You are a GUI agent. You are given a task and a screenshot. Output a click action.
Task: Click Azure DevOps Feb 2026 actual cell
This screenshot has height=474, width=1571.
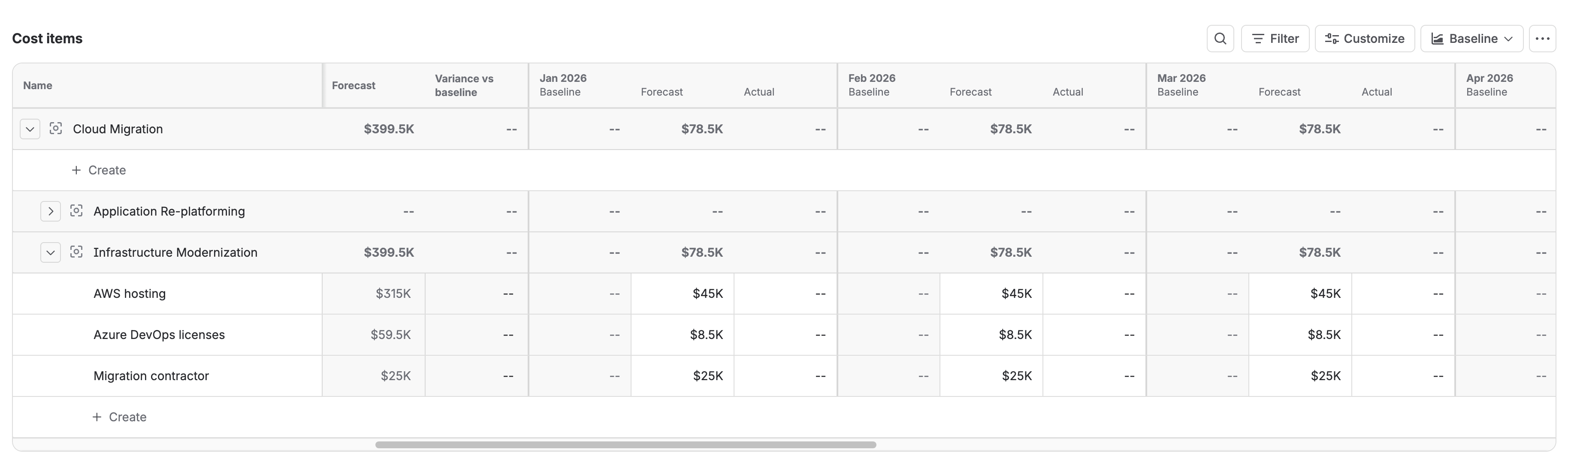pyautogui.click(x=1094, y=334)
